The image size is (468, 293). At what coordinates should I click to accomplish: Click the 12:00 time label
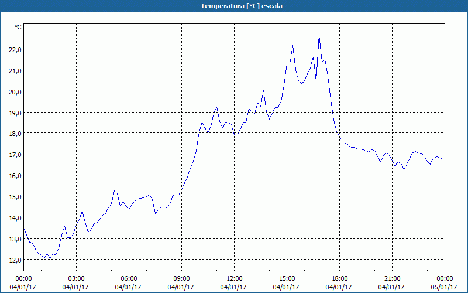[235, 278]
